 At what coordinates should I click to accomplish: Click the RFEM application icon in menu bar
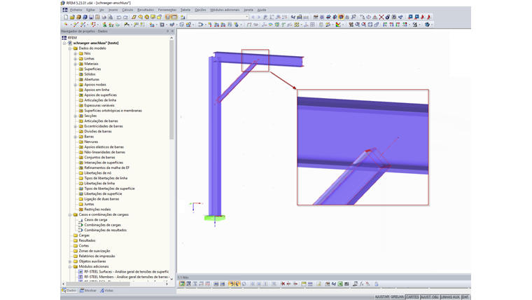[x=64, y=10]
